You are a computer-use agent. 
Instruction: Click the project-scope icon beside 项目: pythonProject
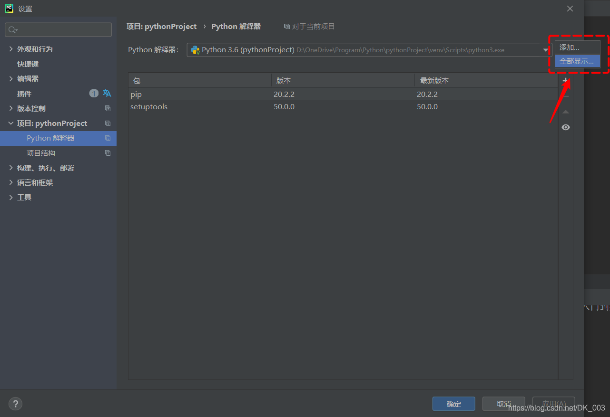tap(108, 123)
